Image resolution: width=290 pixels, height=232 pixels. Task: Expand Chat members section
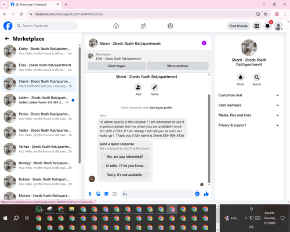pos(249,105)
